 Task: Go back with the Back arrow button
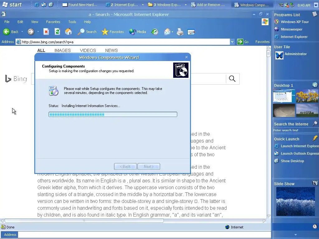tap(11, 32)
